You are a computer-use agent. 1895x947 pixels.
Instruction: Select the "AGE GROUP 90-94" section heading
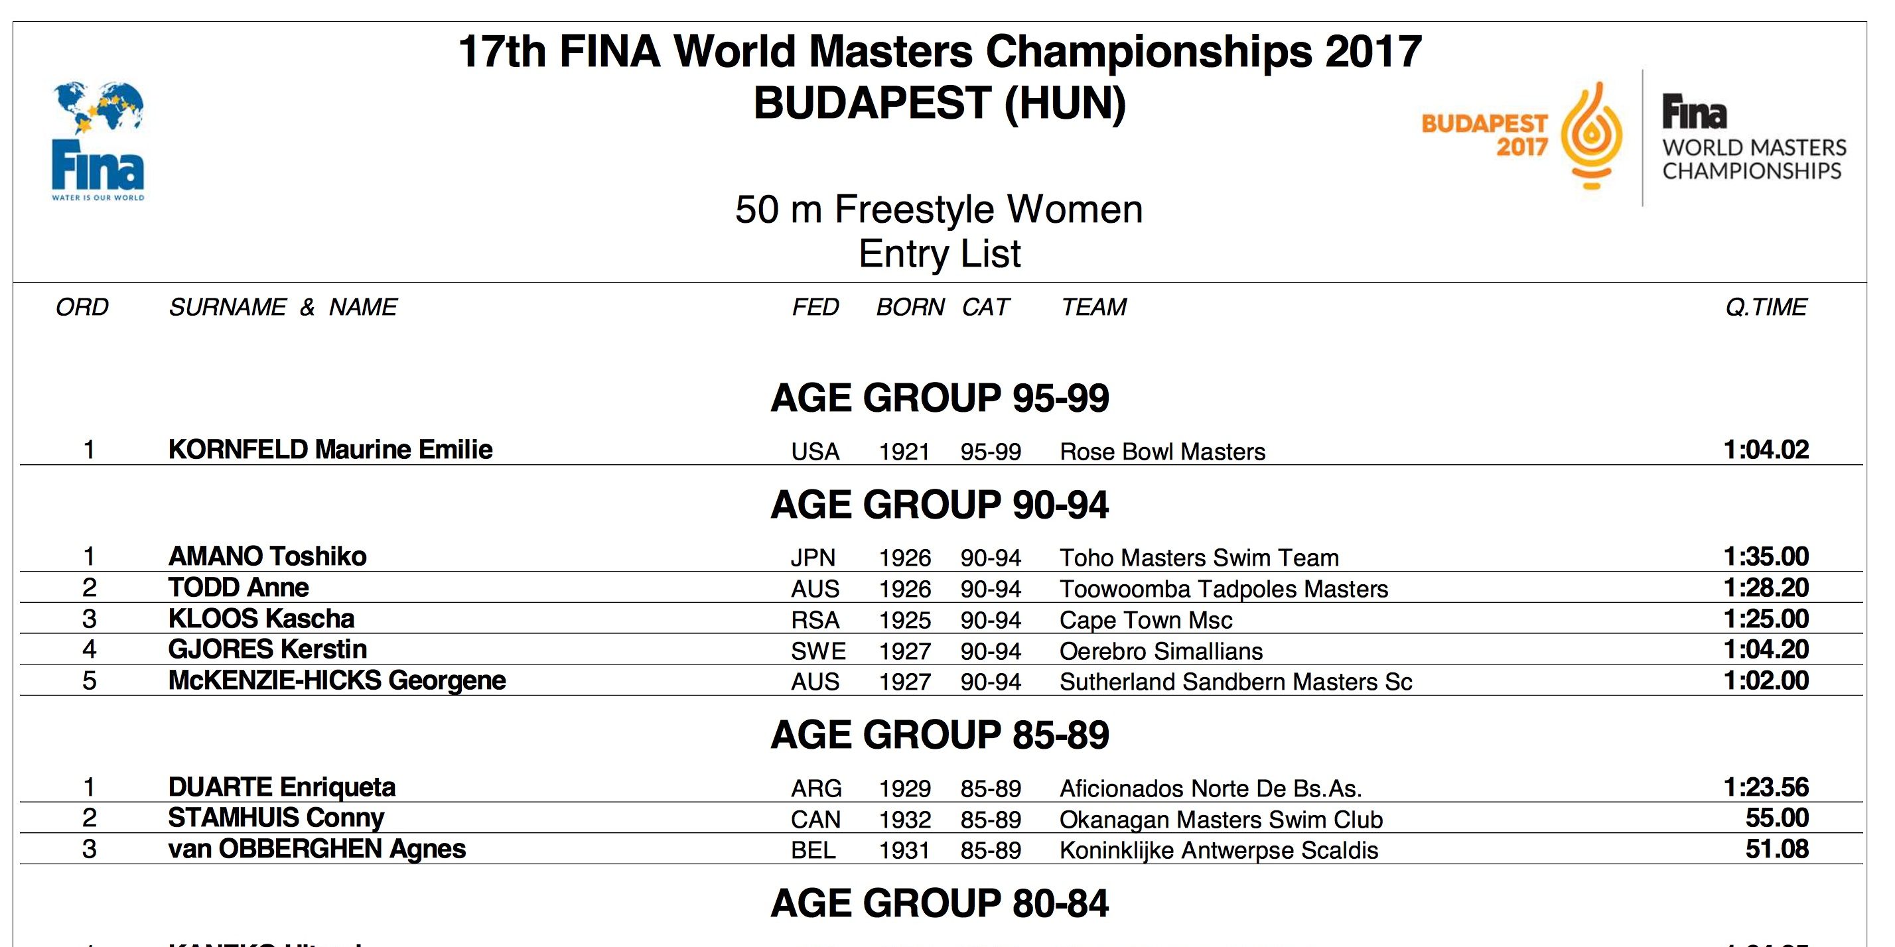(940, 505)
